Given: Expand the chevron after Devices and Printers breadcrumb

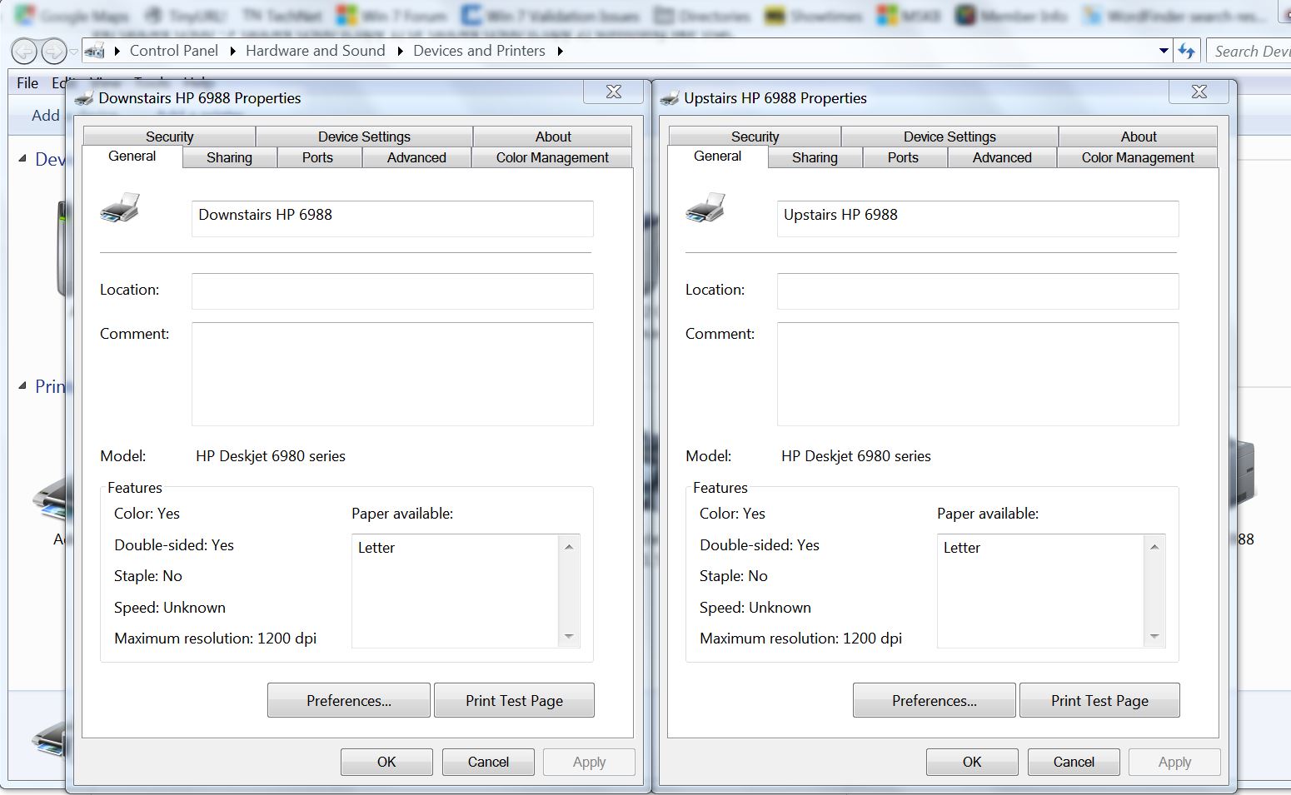Looking at the screenshot, I should 560,52.
